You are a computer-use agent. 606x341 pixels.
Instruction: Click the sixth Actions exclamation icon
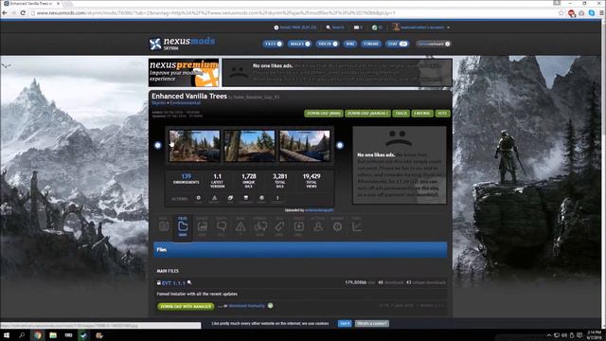[277, 199]
